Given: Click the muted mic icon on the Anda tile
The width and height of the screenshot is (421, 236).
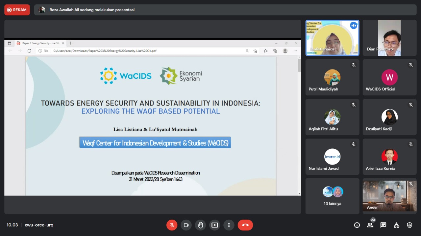Looking at the screenshot, I should [411, 184].
